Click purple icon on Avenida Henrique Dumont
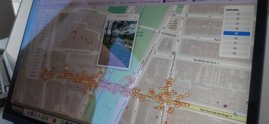Viewport: 269px width, 124px height. (x=173, y=53)
